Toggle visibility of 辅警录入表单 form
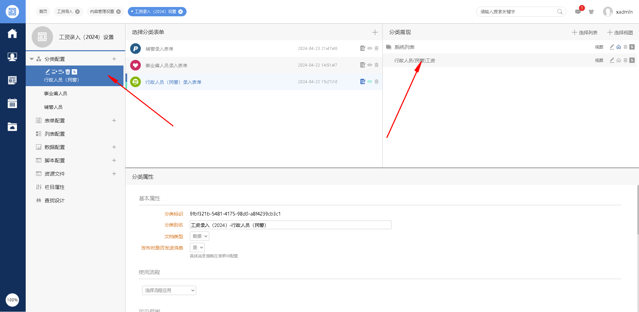 tap(370, 49)
